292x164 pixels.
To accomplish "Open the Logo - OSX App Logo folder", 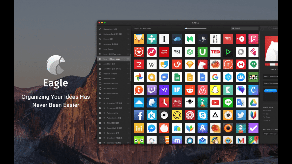I will tap(114, 54).
